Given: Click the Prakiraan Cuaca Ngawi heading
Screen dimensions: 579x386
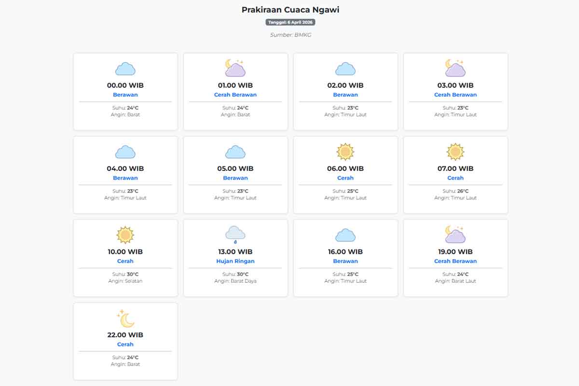Looking at the screenshot, I should (290, 10).
